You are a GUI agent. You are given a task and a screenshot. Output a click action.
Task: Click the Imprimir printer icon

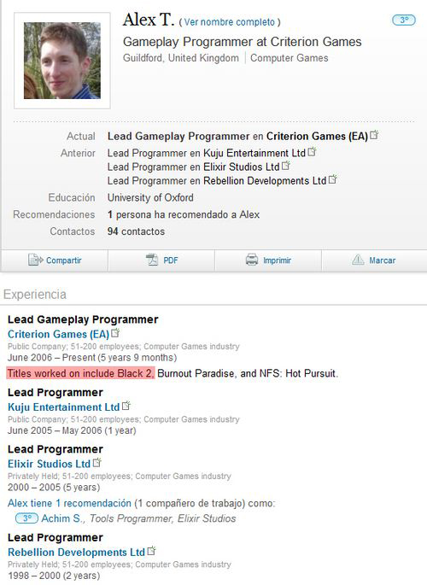click(252, 260)
